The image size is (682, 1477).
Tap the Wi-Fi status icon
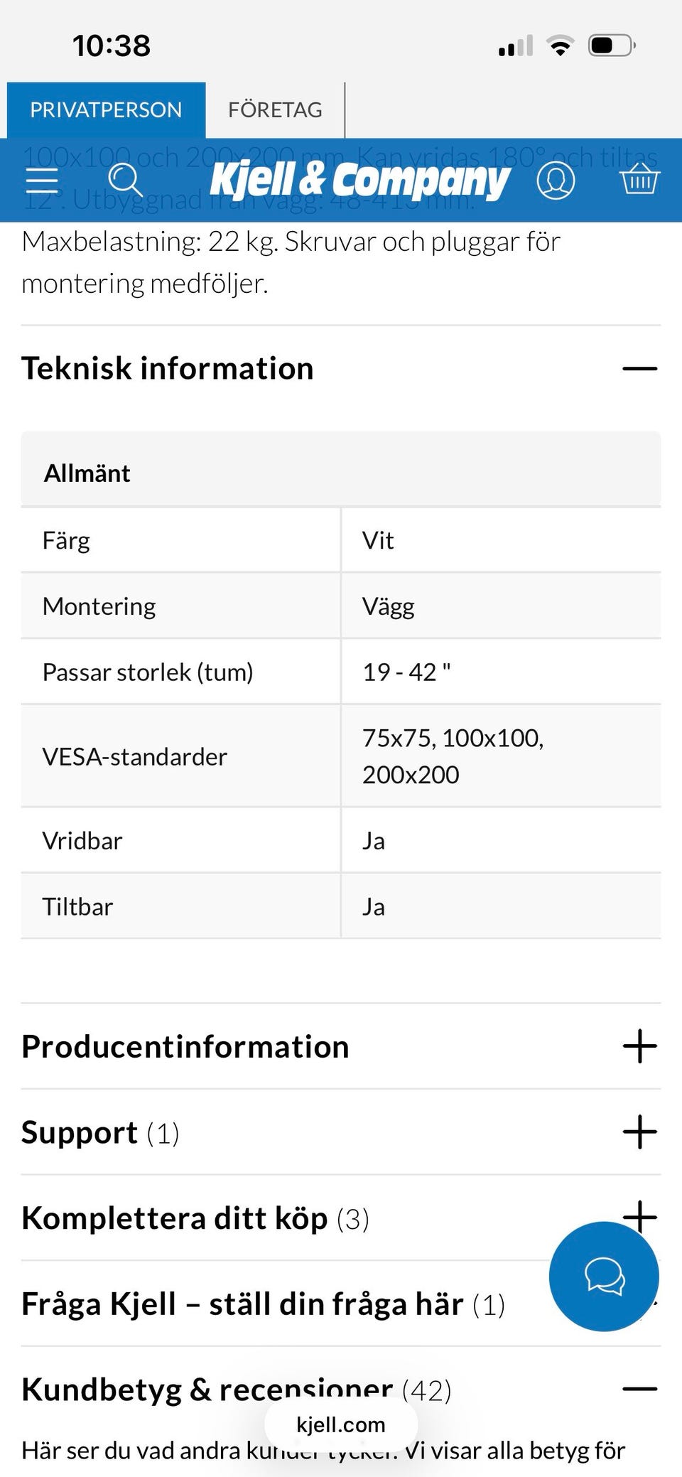[x=561, y=46]
